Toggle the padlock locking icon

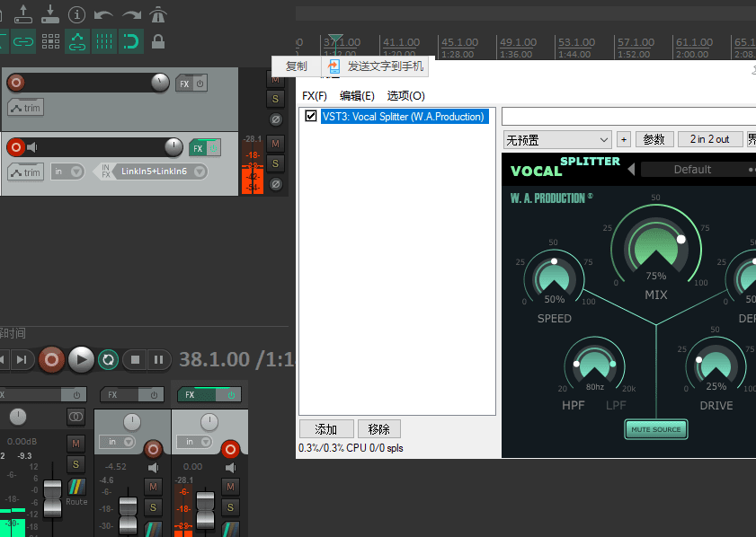pyautogui.click(x=158, y=41)
